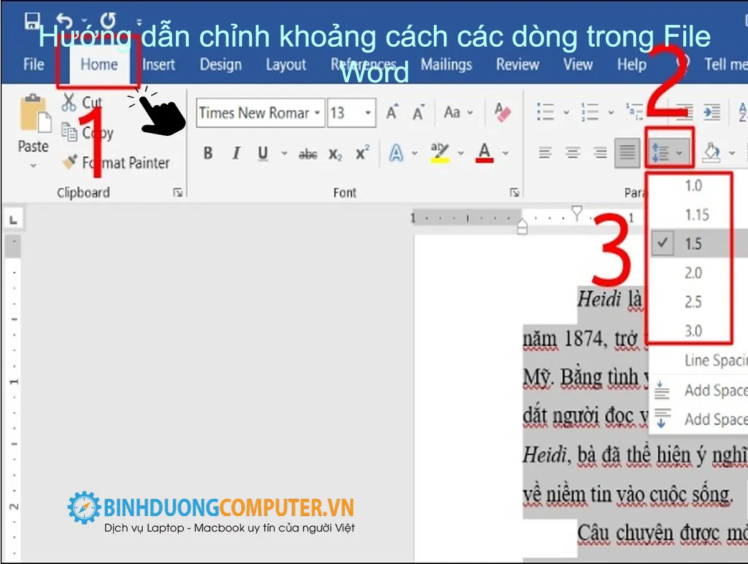This screenshot has height=564, width=748.
Task: Click the Bullets list icon
Action: click(545, 112)
